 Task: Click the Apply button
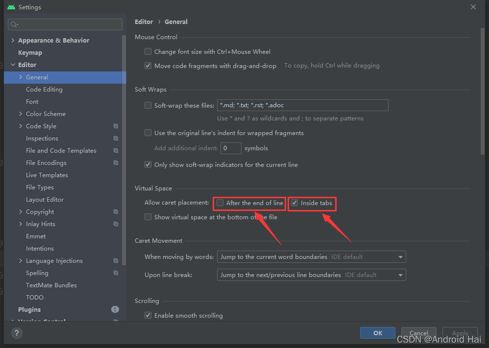pos(460,333)
